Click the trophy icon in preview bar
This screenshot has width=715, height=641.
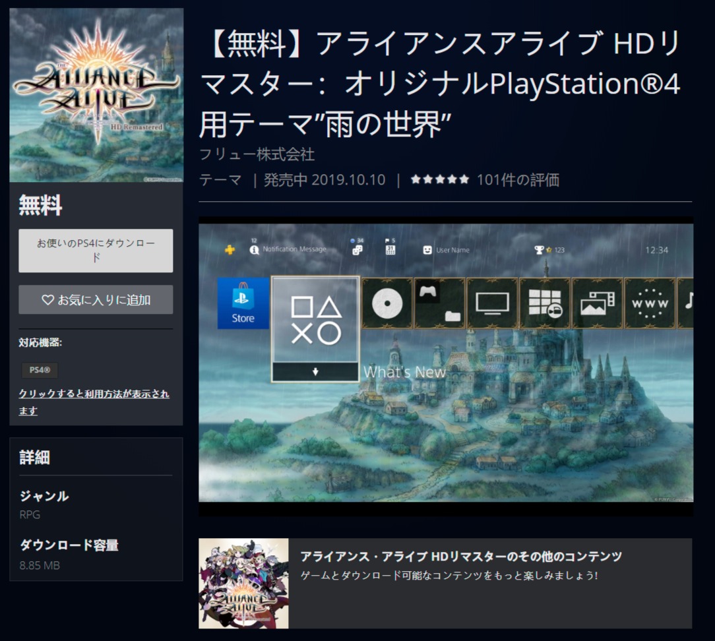pos(539,250)
